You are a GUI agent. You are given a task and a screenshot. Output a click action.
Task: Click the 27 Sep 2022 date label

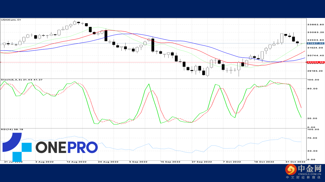(x=202, y=162)
